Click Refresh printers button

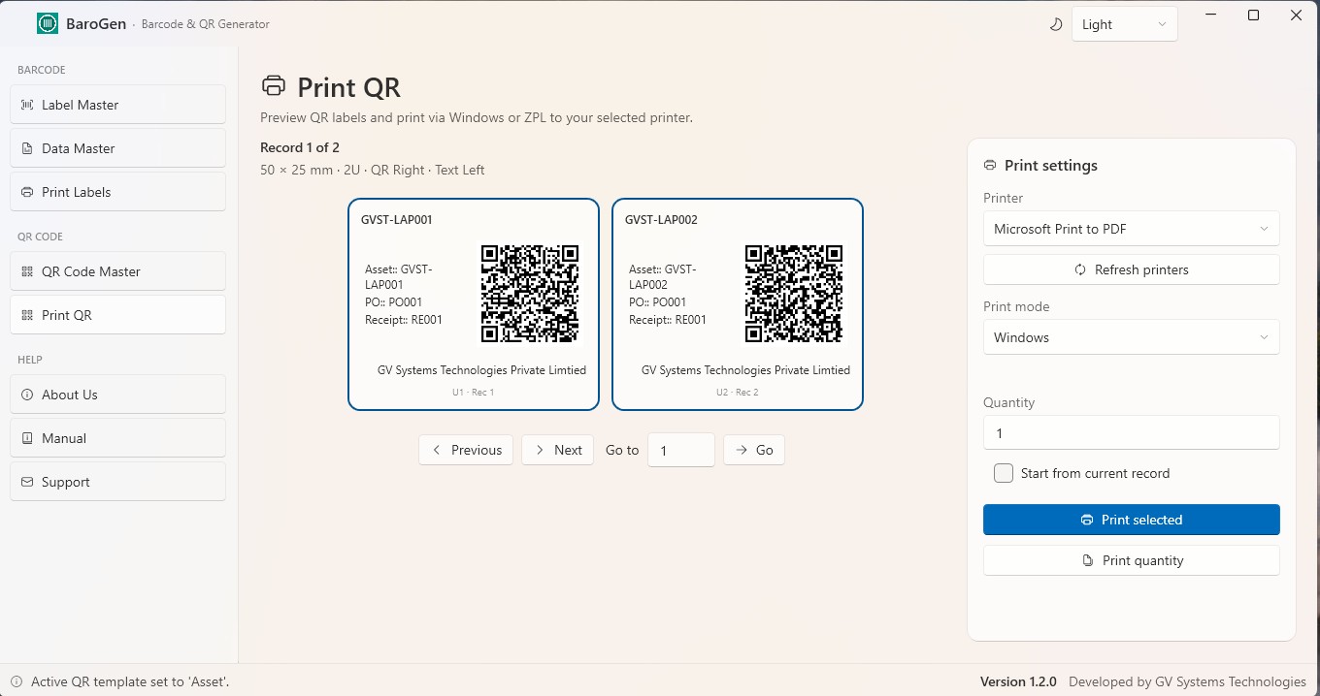pos(1132,269)
